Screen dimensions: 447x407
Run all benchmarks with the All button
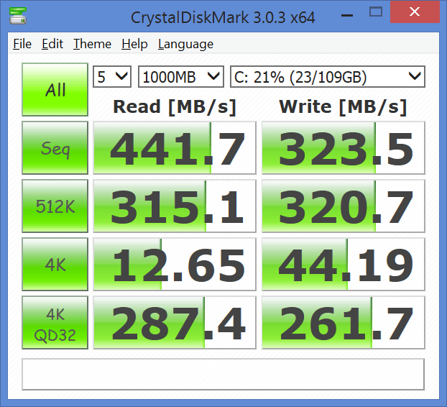(55, 89)
